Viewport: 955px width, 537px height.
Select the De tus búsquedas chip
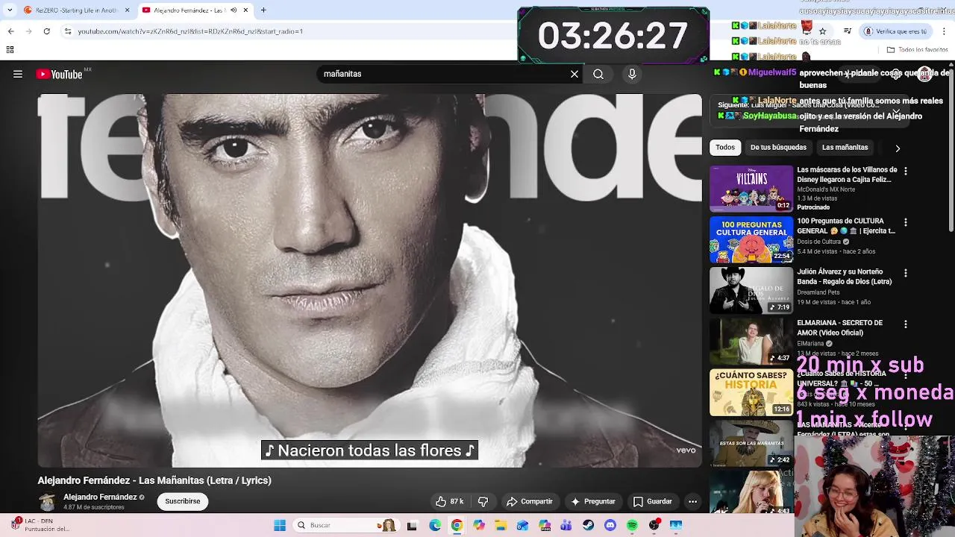coord(778,147)
